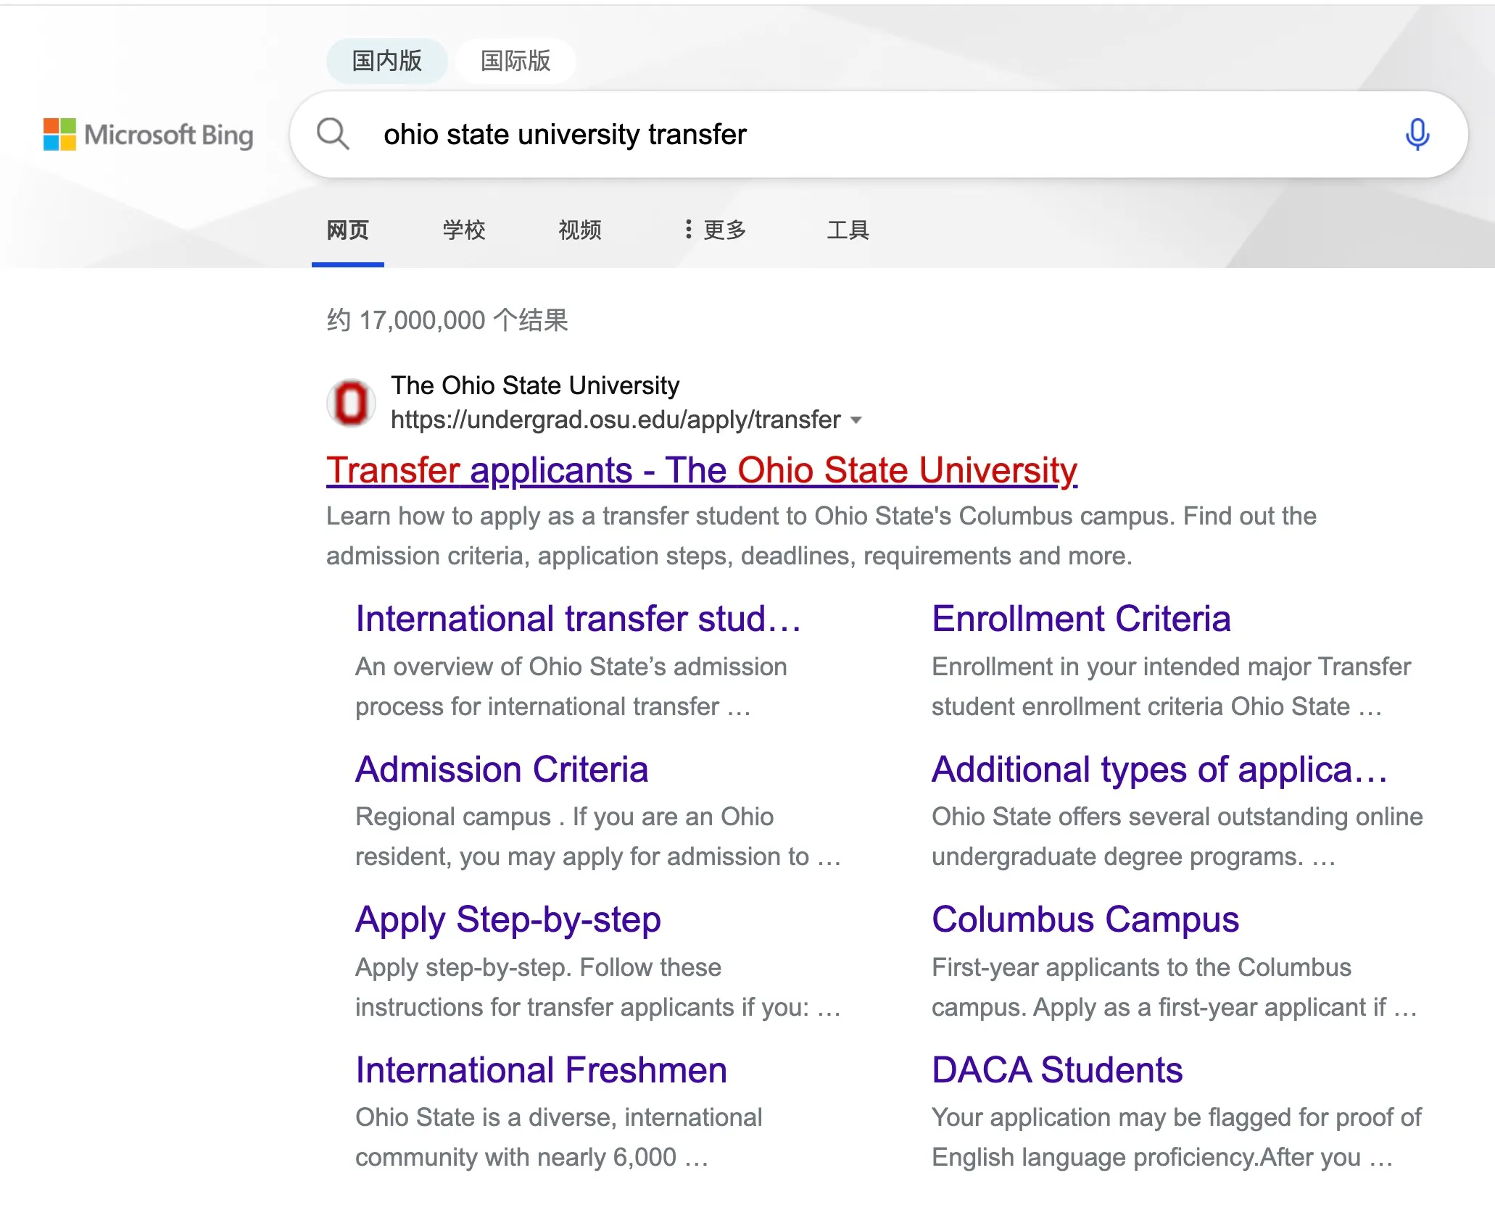The height and width of the screenshot is (1223, 1495).
Task: Open the Enrollment Criteria link
Action: coord(1081,619)
